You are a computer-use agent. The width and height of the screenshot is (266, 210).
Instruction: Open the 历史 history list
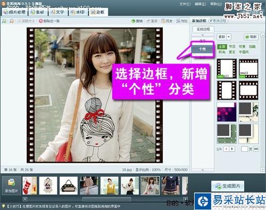(x=167, y=21)
